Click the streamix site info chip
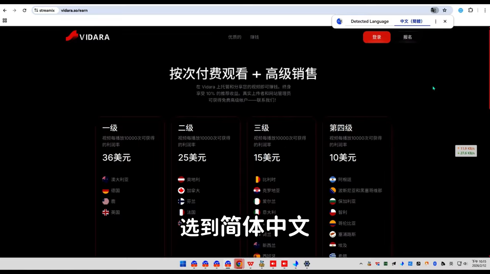 click(x=45, y=10)
